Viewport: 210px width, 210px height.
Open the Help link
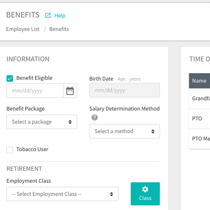click(60, 15)
